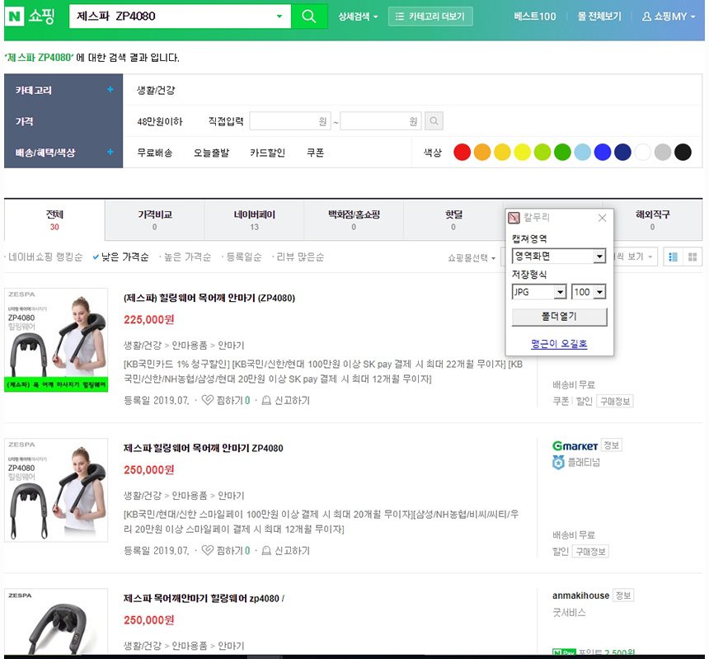Open 명근이 오길호 link in 칼무리

pyautogui.click(x=559, y=344)
